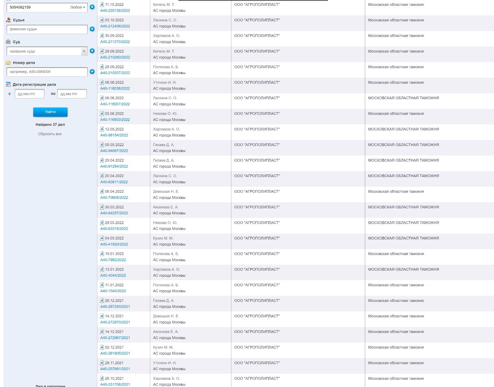Open case link A40-83811/2022
The image size is (494, 387).
coord(114,182)
